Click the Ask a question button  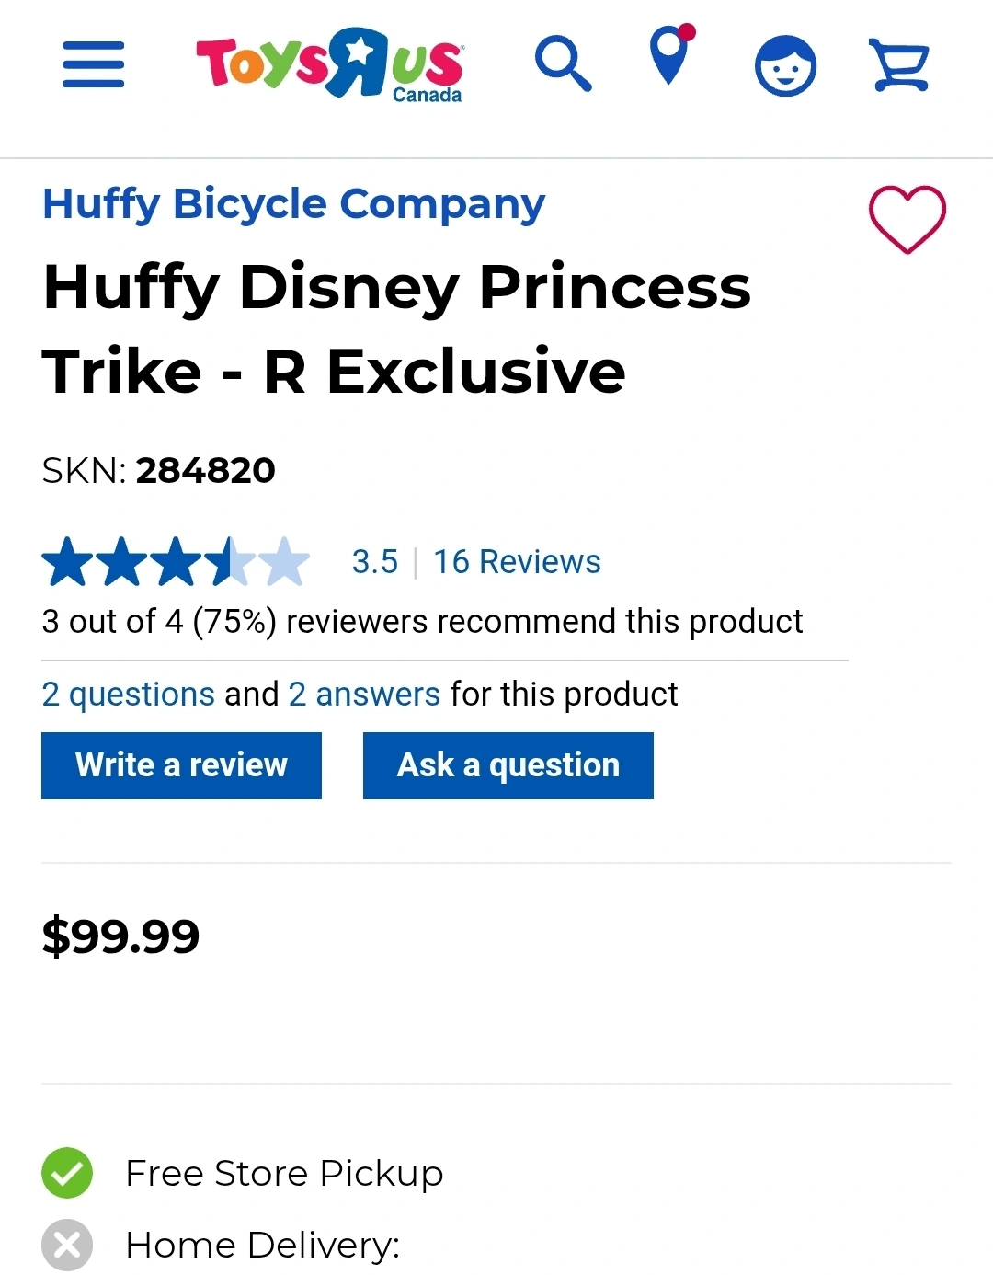click(508, 765)
